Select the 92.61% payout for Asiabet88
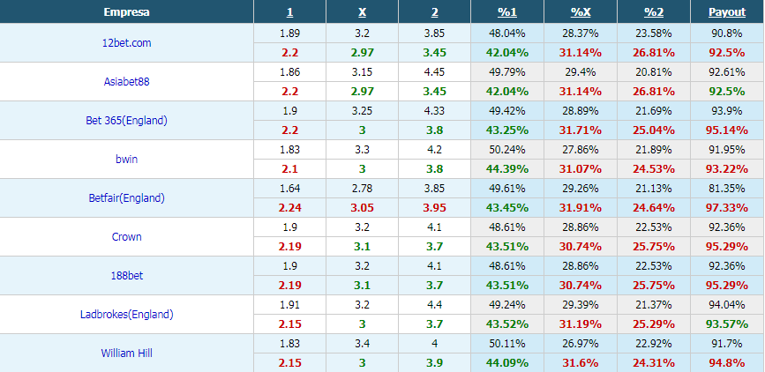 click(727, 72)
